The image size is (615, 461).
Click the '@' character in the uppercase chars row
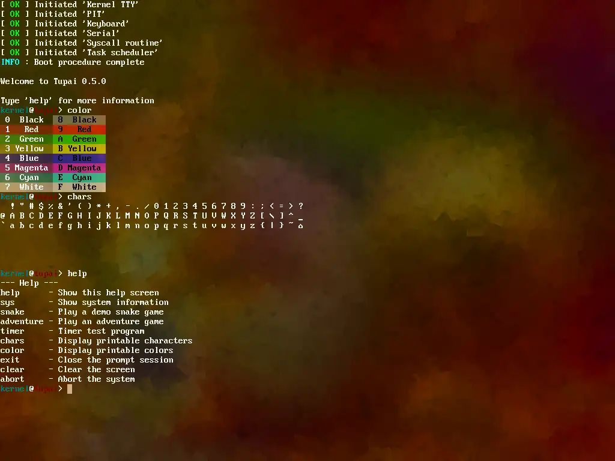pos(3,216)
